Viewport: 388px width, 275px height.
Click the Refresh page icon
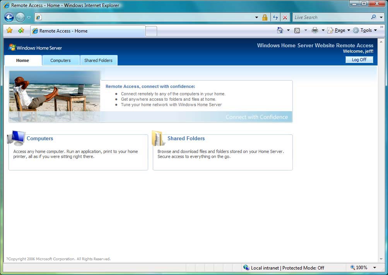point(275,17)
